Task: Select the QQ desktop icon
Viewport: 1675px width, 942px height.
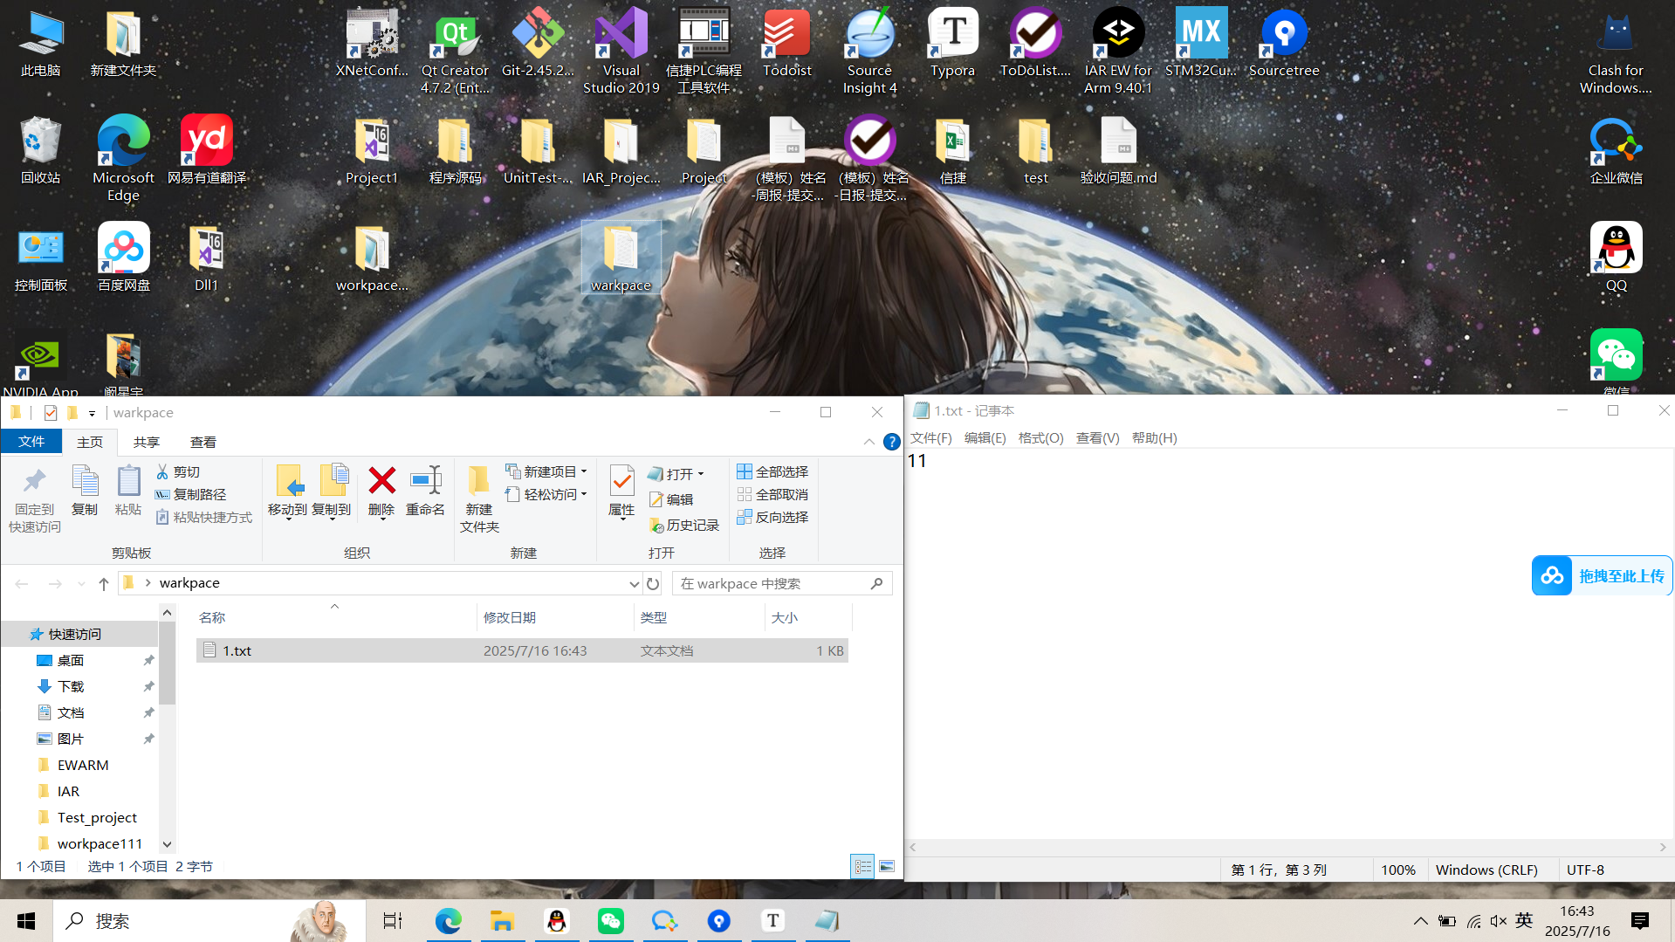Action: [1616, 257]
